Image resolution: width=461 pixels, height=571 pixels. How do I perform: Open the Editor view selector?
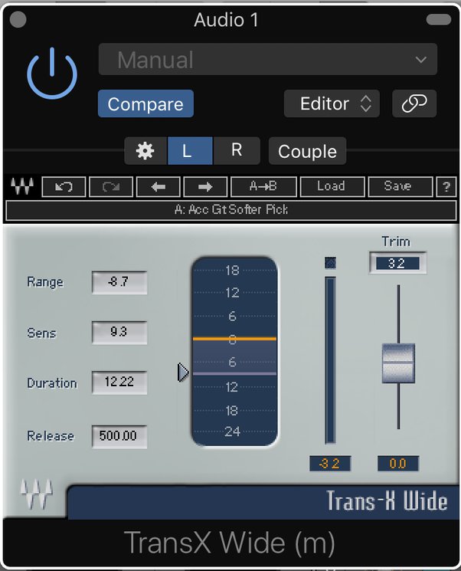pos(332,103)
